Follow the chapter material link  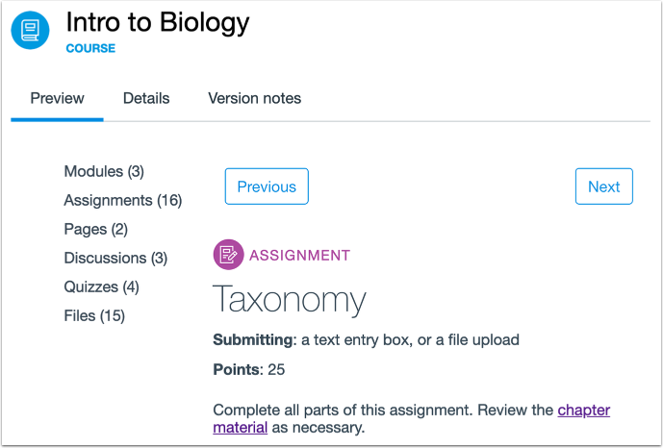(583, 411)
